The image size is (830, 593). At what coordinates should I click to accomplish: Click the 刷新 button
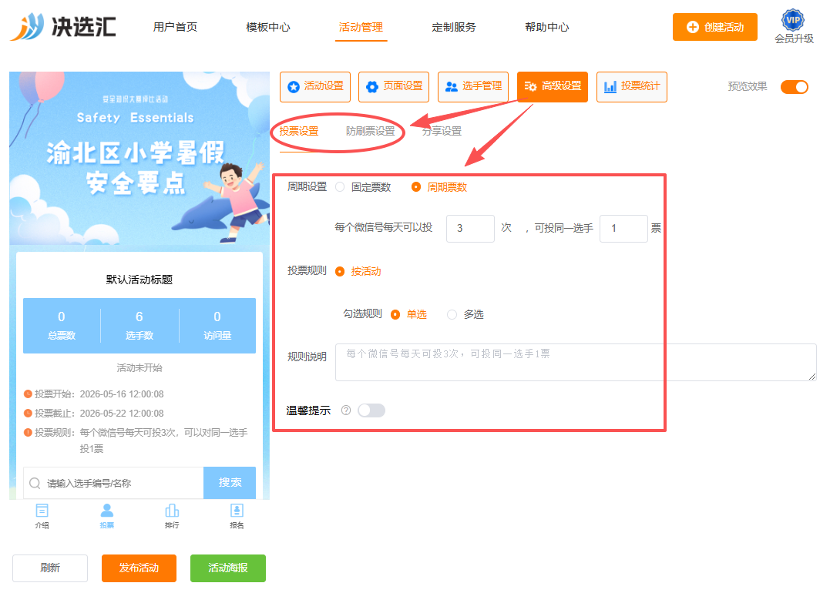point(50,568)
